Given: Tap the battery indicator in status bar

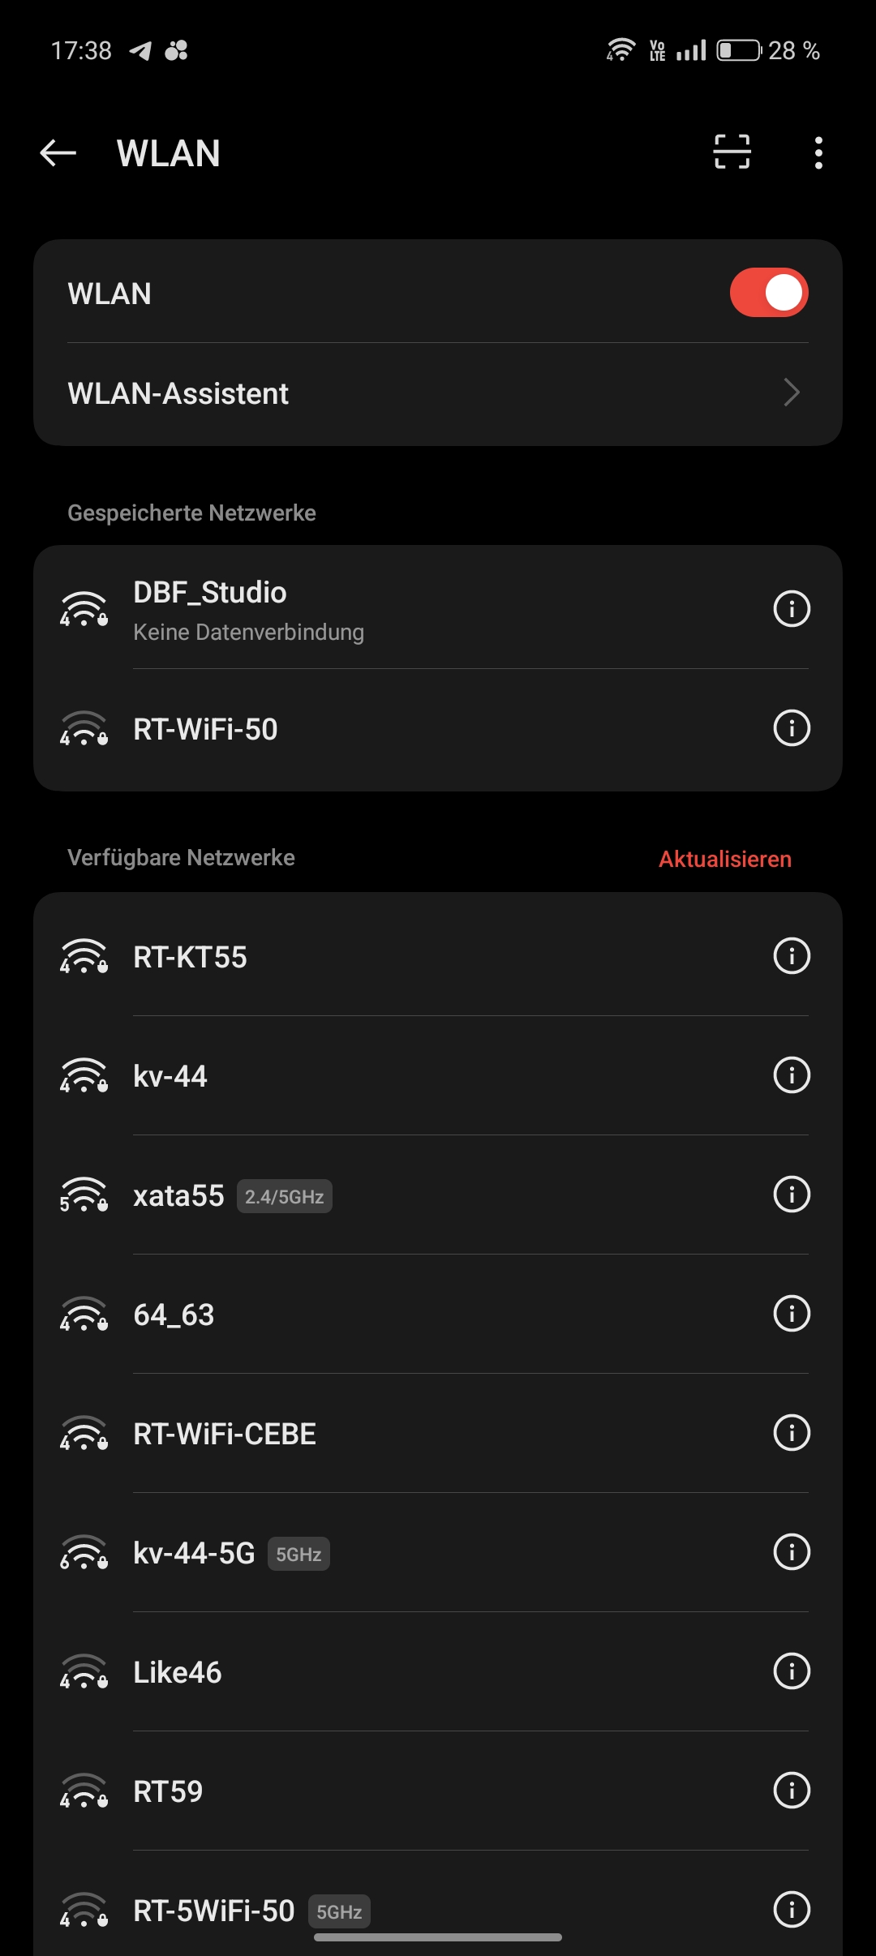Looking at the screenshot, I should (x=739, y=50).
